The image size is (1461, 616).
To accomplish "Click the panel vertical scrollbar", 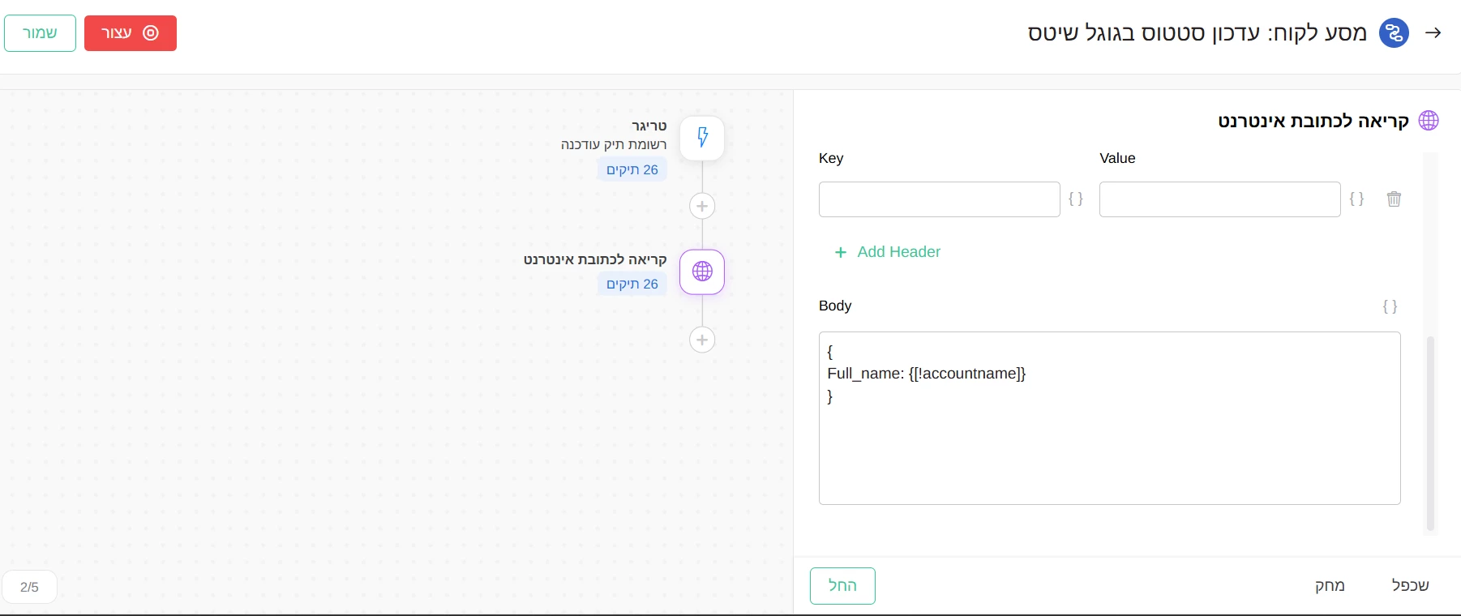I will tap(1430, 434).
